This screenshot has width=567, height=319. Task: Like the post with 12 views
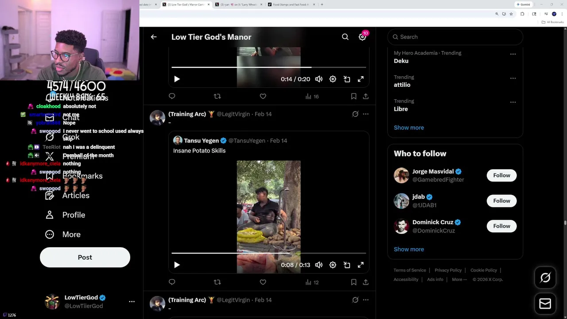pos(263,282)
